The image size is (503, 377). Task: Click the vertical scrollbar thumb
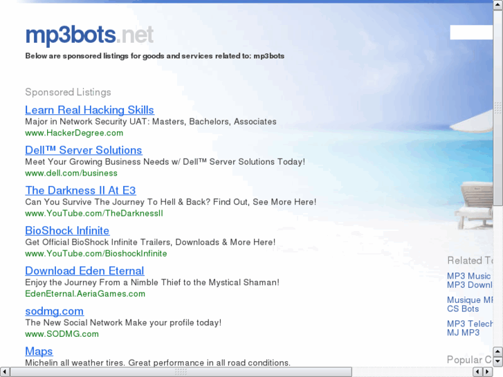click(497, 108)
